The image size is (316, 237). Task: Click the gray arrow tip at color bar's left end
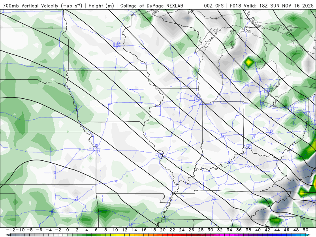tap(8, 235)
